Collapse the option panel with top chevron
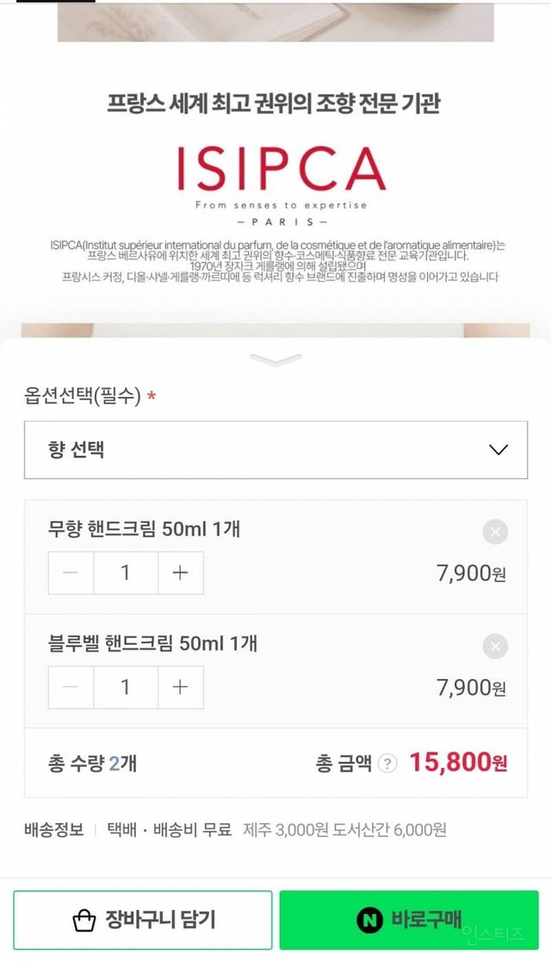 pyautogui.click(x=276, y=359)
